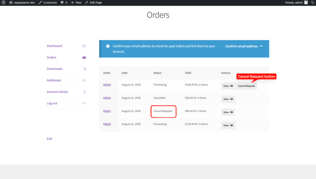The width and height of the screenshot is (316, 179).
Task: Click the August 15, 2026 date of order #1613
Action: [131, 85]
